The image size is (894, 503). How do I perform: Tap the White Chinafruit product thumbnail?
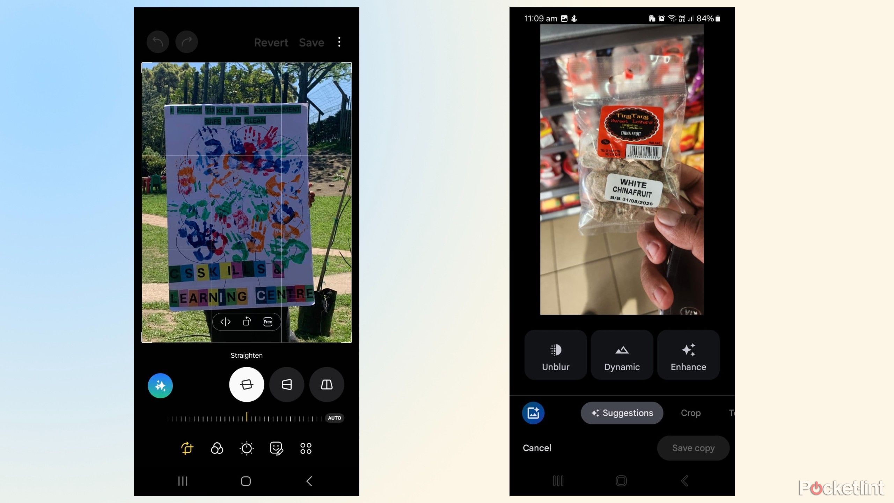621,172
